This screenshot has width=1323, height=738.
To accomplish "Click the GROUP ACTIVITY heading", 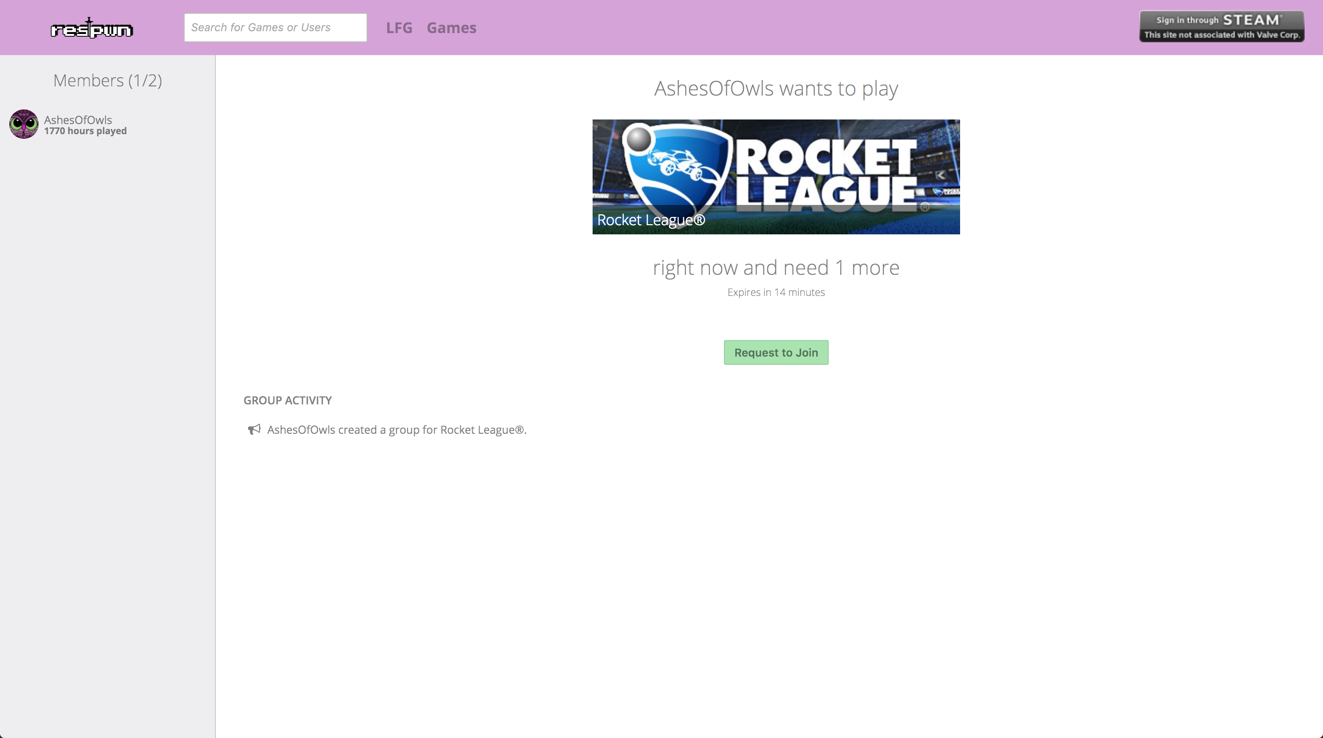I will [x=287, y=400].
